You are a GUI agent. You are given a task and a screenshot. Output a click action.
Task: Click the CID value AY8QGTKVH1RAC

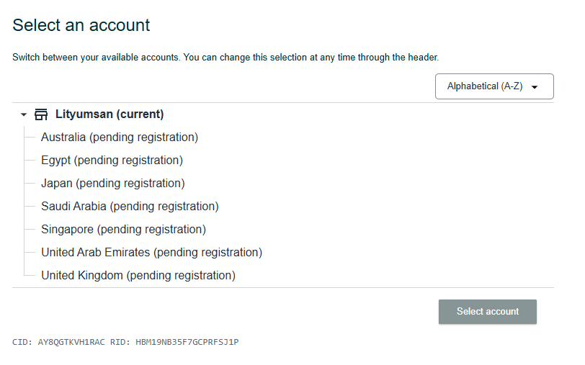point(71,342)
